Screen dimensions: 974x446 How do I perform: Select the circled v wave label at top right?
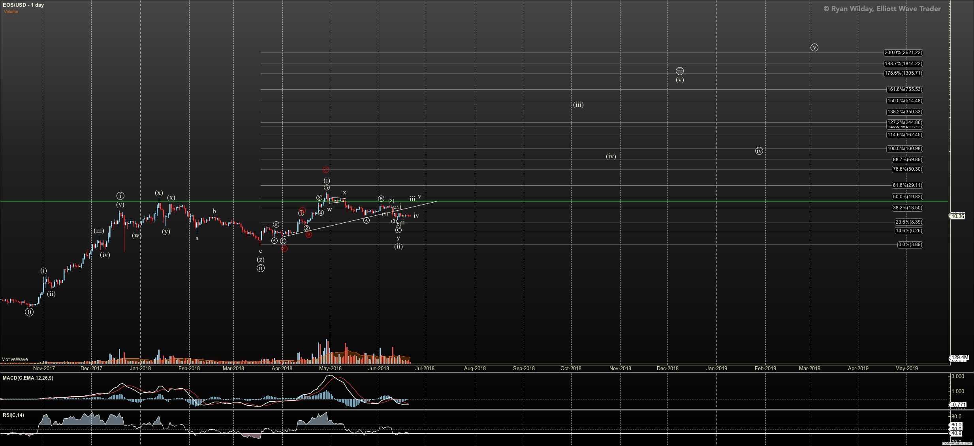coord(814,47)
